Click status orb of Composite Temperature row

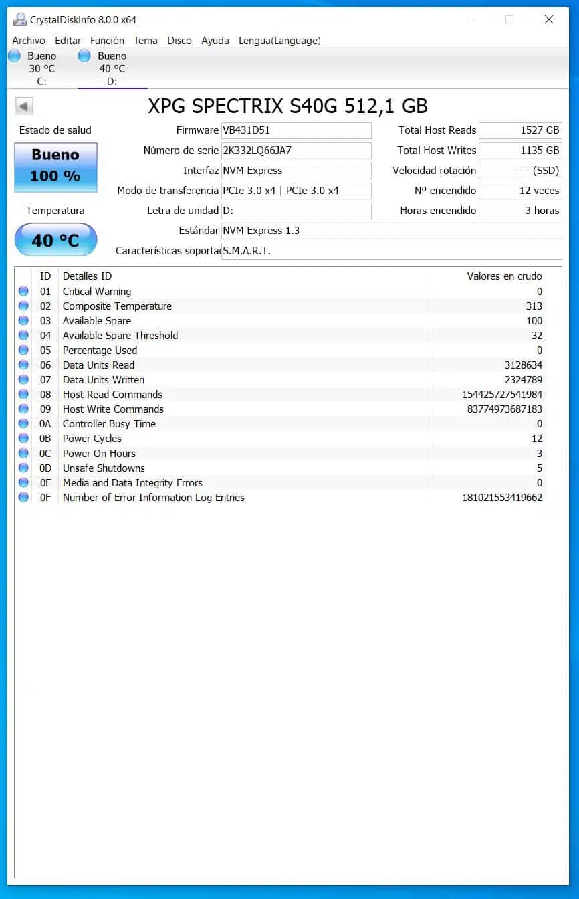23,306
